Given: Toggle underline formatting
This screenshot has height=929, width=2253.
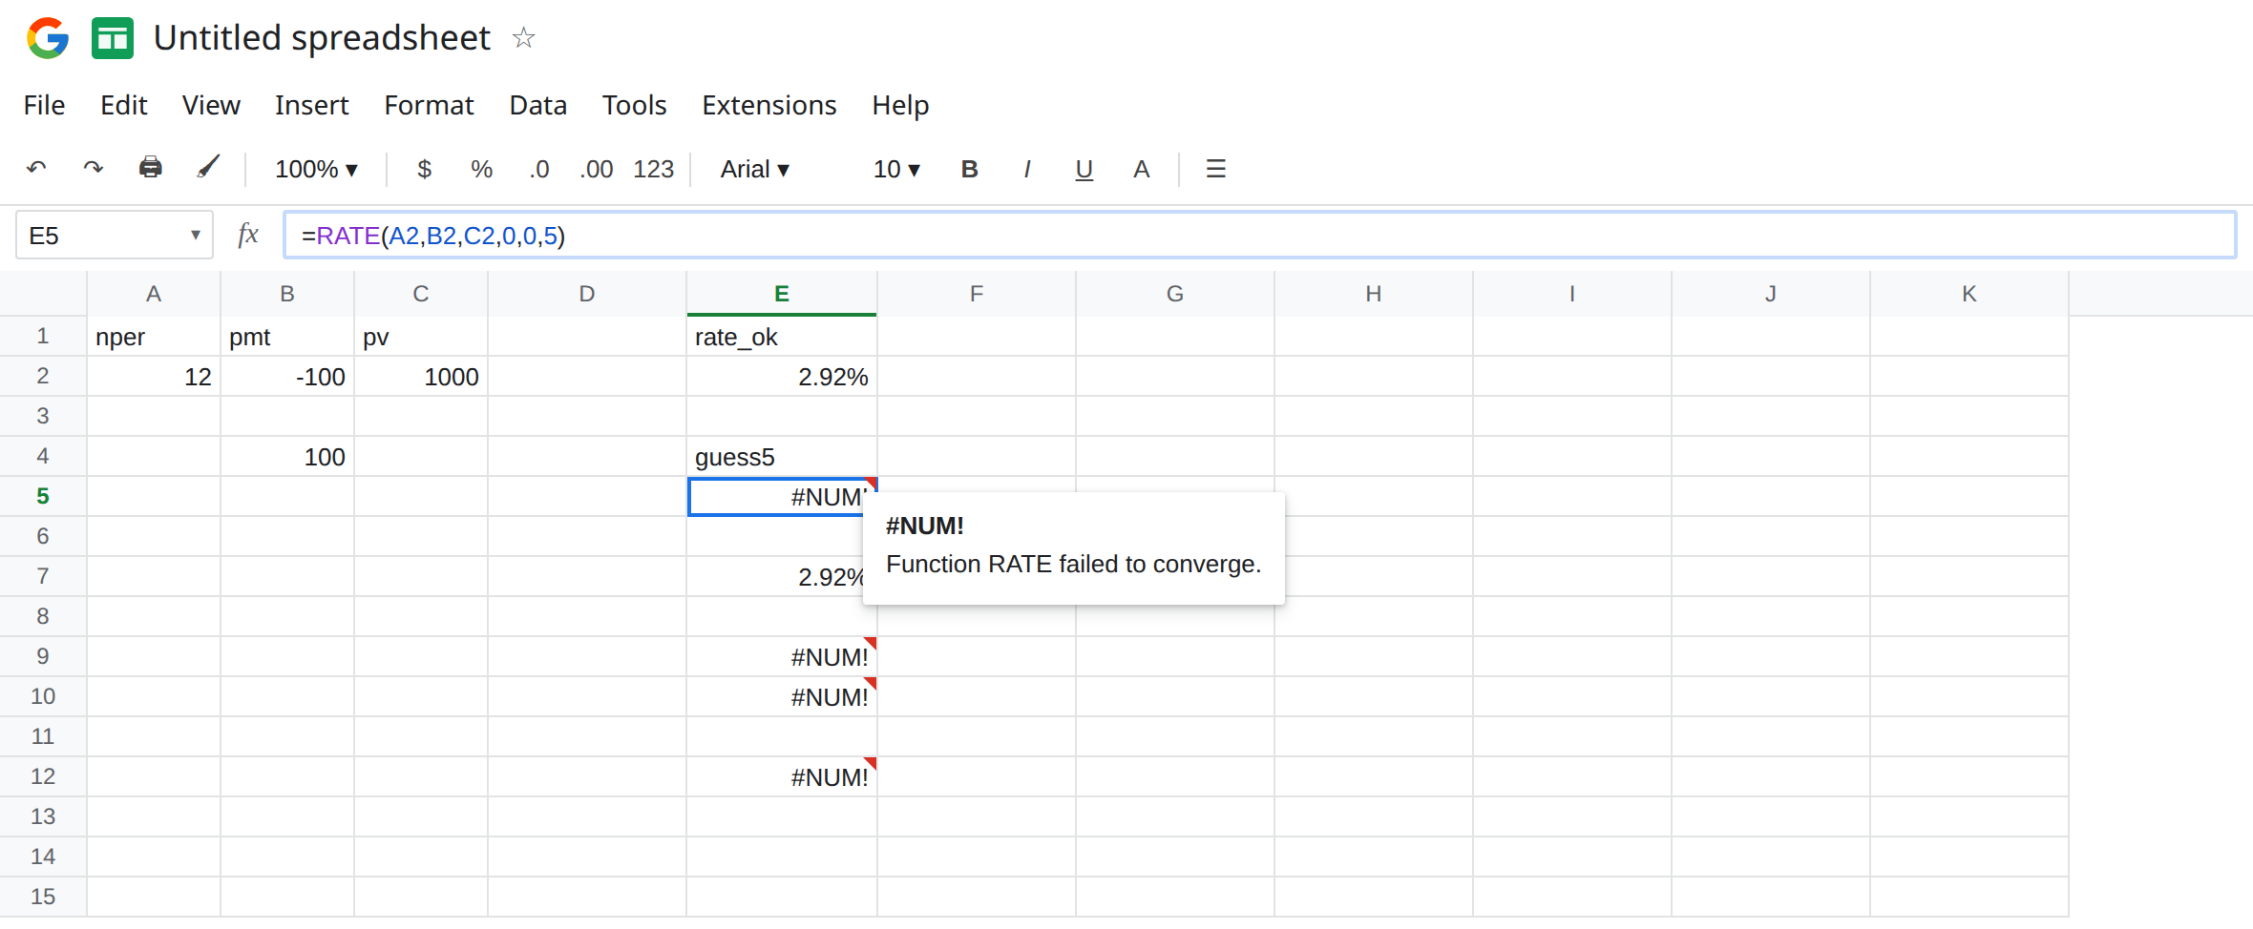Looking at the screenshot, I should point(1084,170).
